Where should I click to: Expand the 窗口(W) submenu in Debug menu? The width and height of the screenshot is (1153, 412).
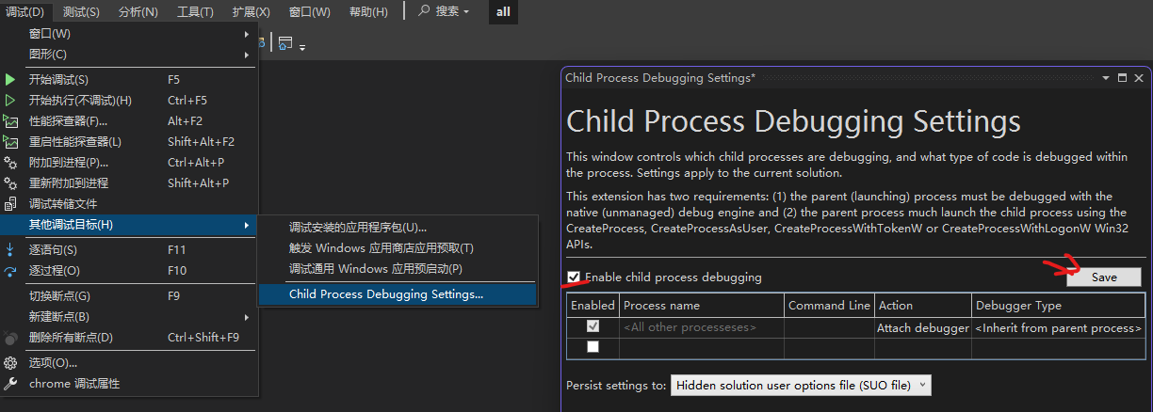tap(128, 34)
